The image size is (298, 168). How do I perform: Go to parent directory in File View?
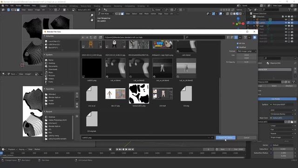91,37
